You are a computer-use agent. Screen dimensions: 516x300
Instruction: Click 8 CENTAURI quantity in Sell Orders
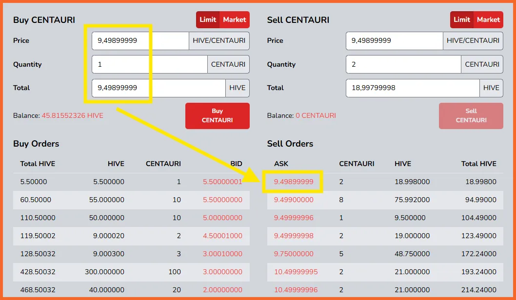pyautogui.click(x=341, y=200)
